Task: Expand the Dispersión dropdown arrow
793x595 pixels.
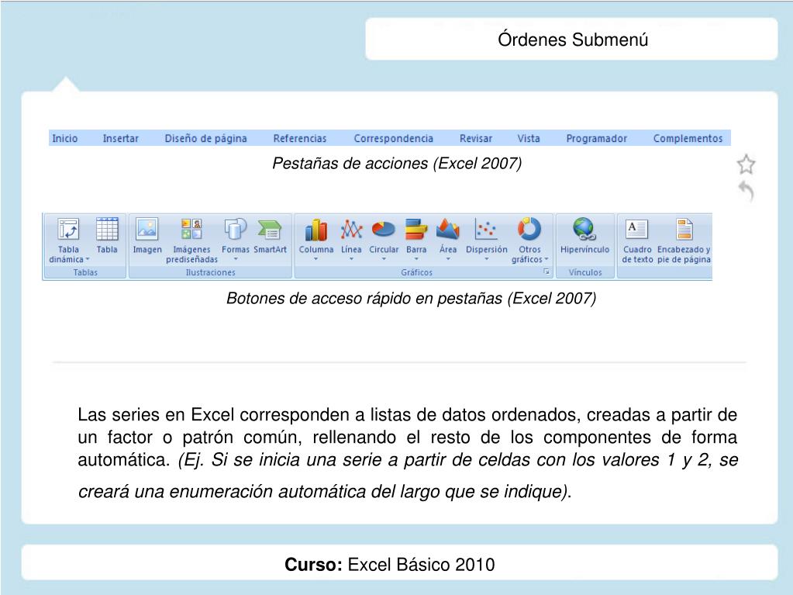Action: click(x=487, y=259)
